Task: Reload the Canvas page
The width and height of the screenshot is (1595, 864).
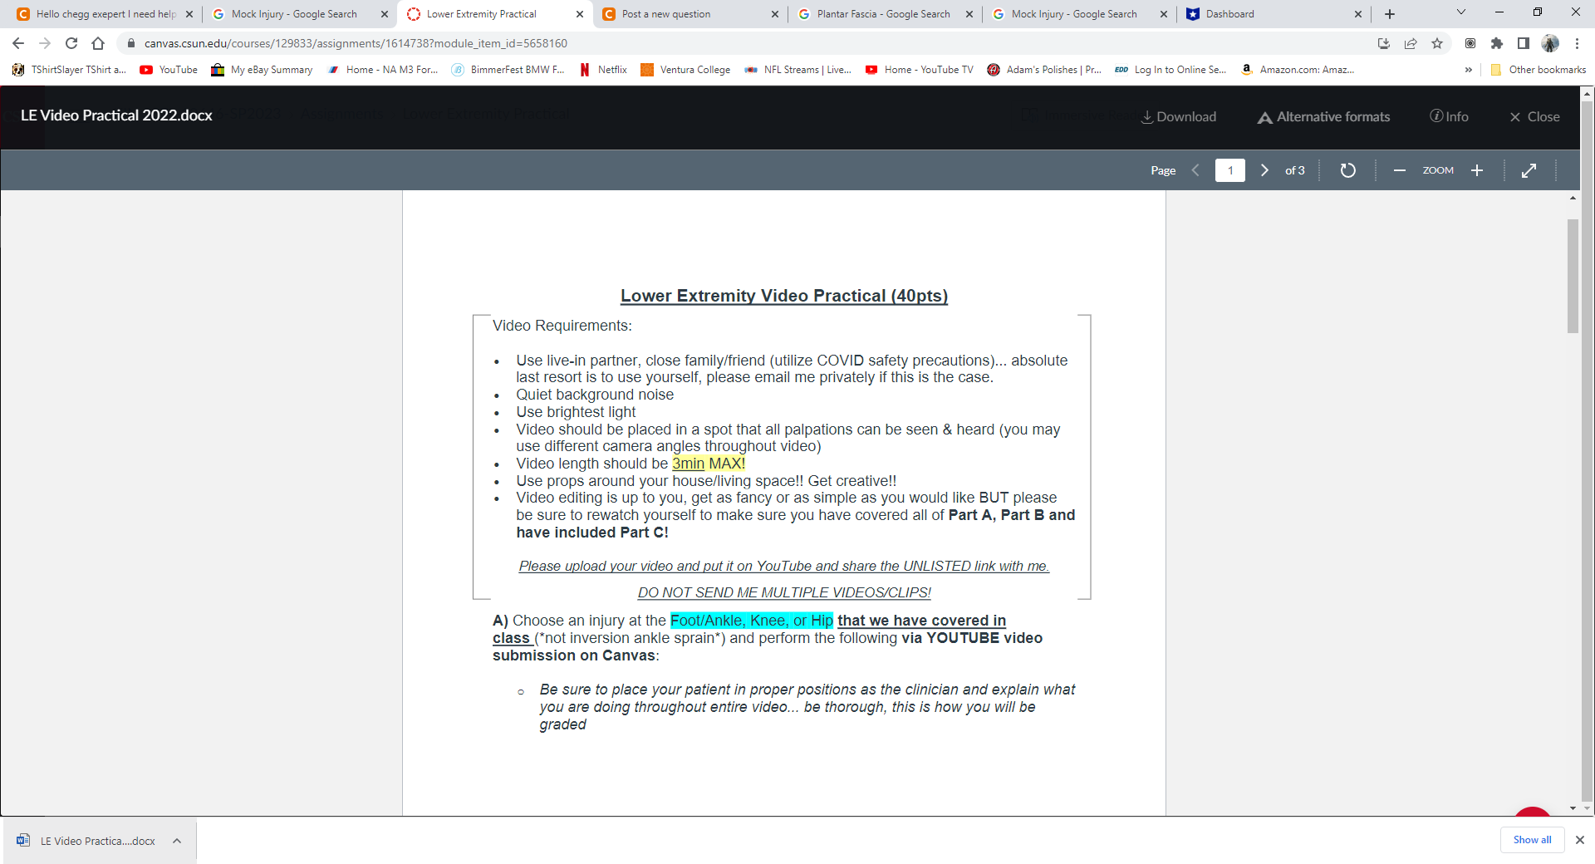Action: coord(71,43)
